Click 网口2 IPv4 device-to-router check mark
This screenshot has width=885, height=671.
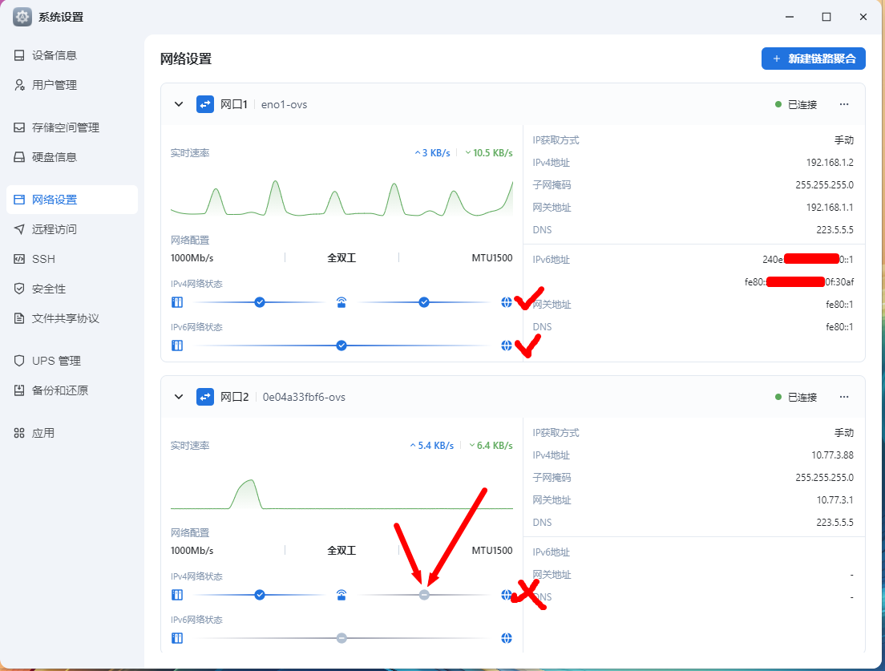[260, 595]
